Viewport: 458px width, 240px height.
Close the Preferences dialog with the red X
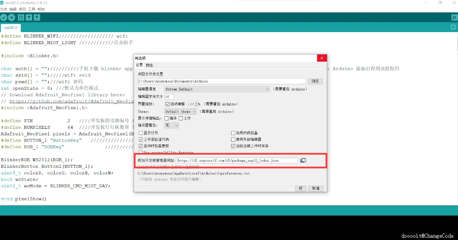322,58
